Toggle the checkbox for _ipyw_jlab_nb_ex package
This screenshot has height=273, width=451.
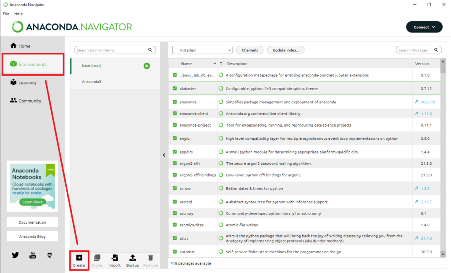coord(174,75)
